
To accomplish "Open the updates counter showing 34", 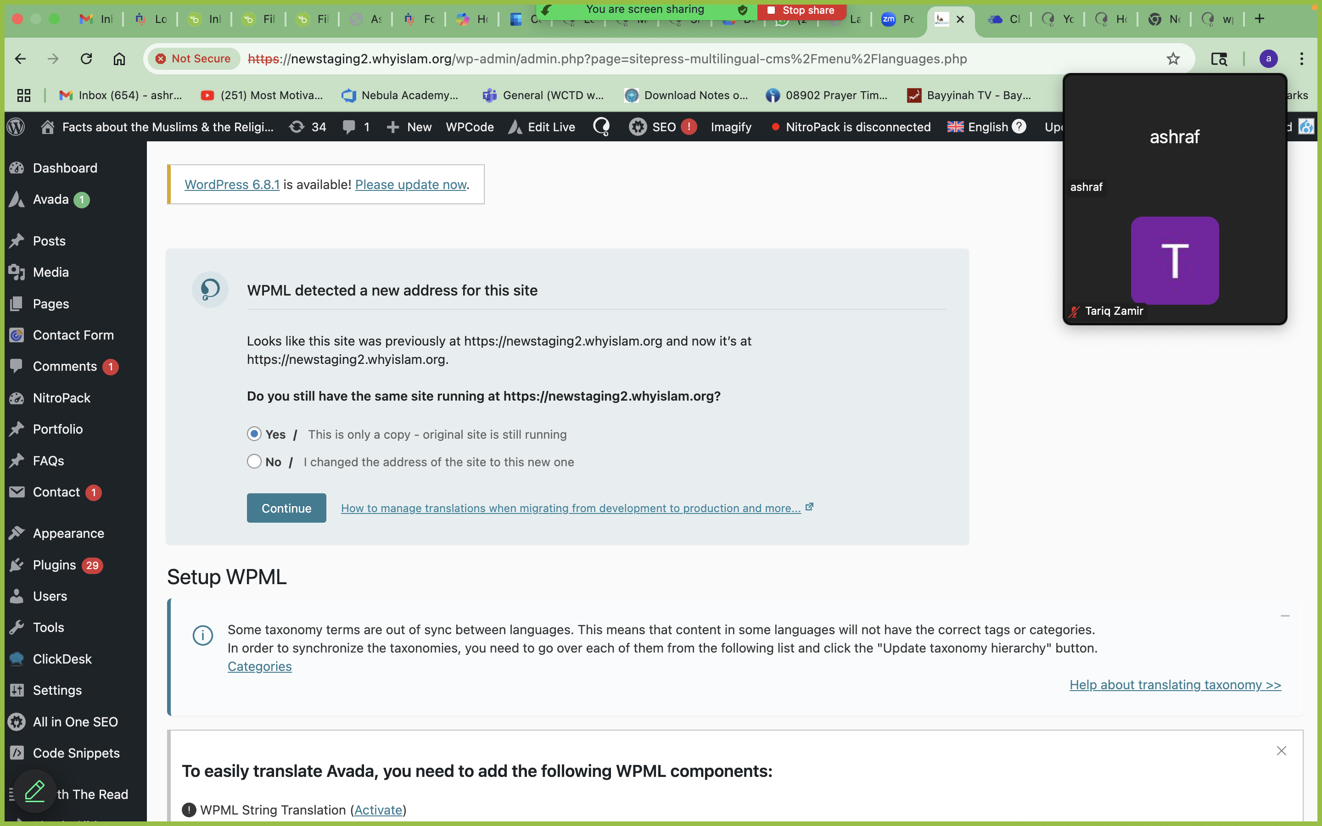I will pyautogui.click(x=308, y=127).
